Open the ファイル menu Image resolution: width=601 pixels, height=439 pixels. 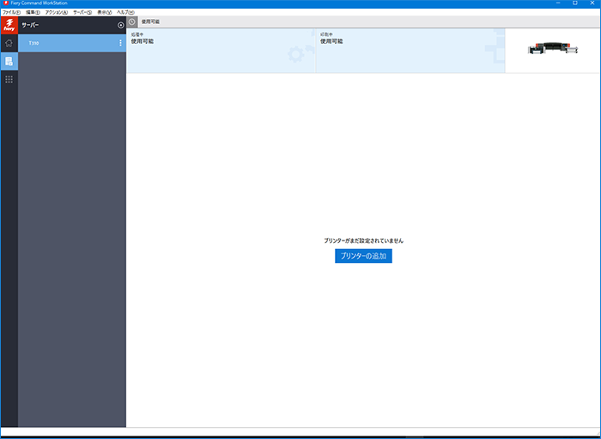[x=11, y=12]
